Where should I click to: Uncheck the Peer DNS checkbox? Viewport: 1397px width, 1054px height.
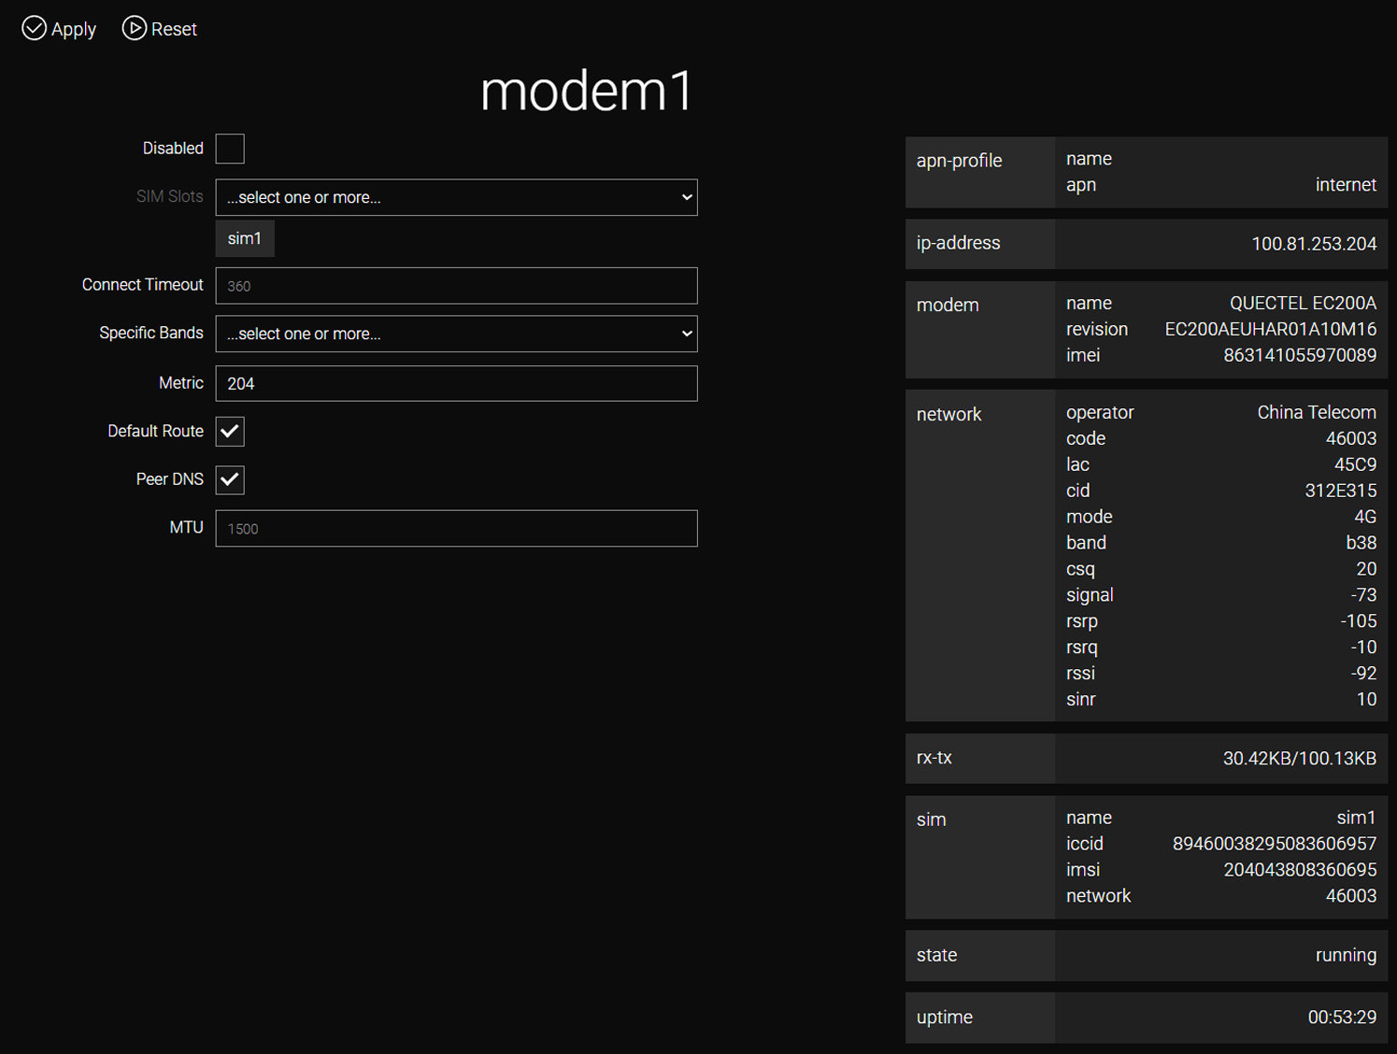coord(230,480)
